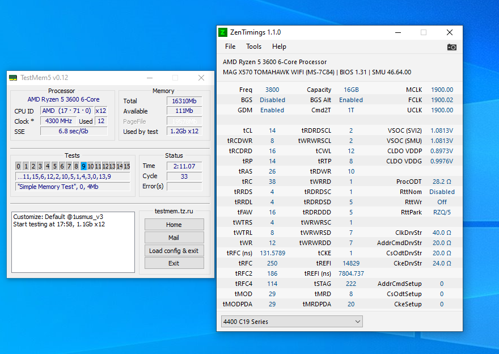
Task: Click BGS value Disabled
Action: tap(272, 100)
